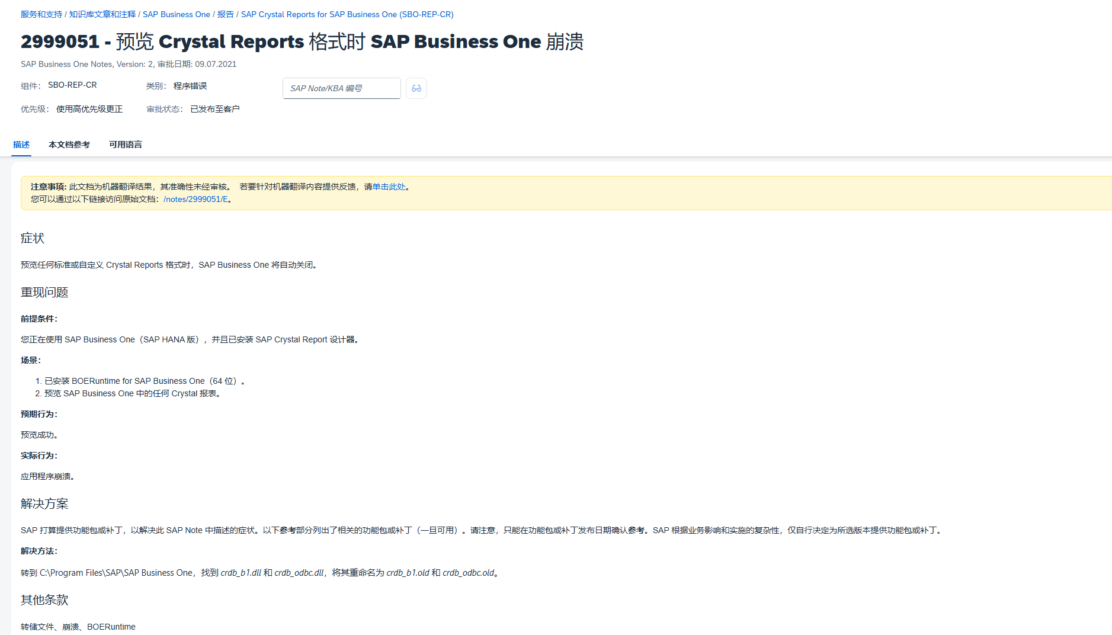
Task: Open the 知识库文章和注释 breadcrumb link
Action: [x=102, y=14]
